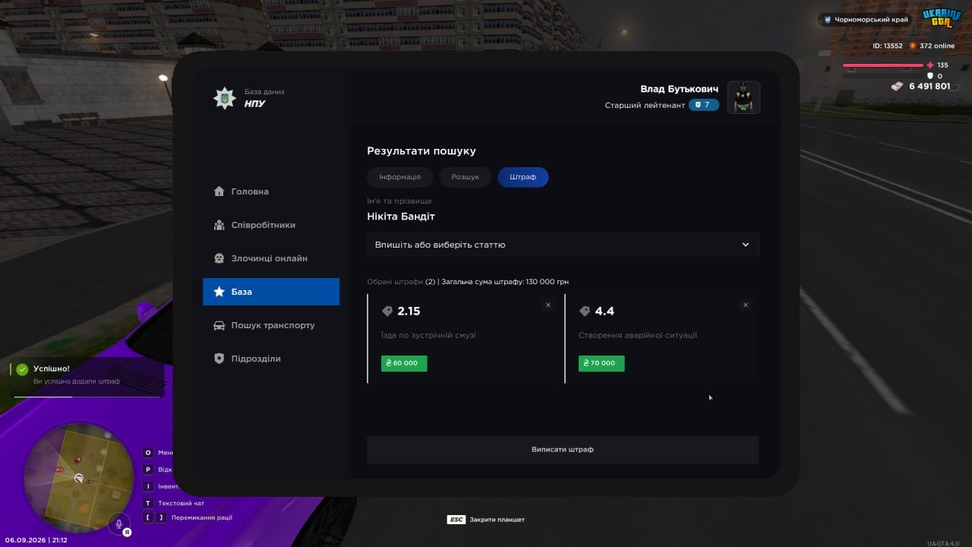
Task: Click the date and time 06.09.2026 | 21:12
Action: 36,540
